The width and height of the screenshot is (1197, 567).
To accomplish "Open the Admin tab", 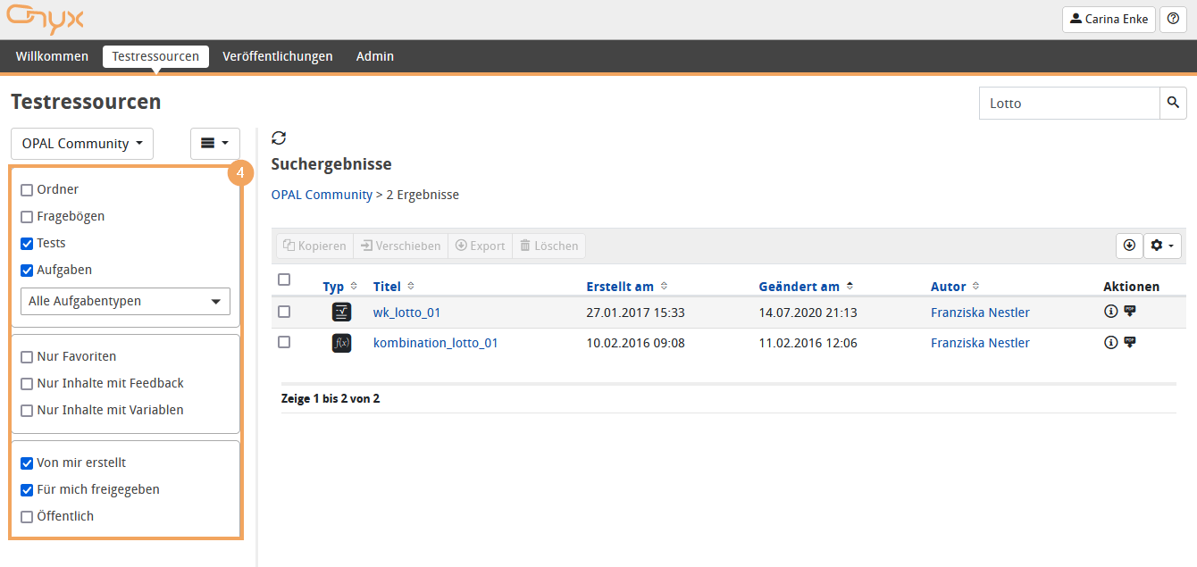I will click(374, 56).
